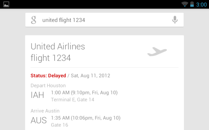The width and height of the screenshot is (209, 130).
Task: Select the AUS airport code
Action: point(39,121)
